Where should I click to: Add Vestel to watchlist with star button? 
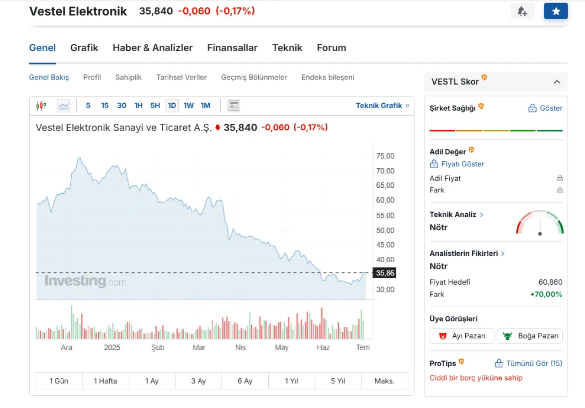[556, 11]
